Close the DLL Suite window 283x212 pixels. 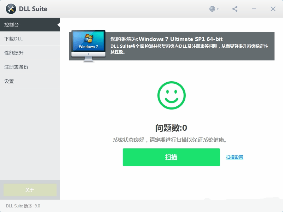tap(273, 9)
